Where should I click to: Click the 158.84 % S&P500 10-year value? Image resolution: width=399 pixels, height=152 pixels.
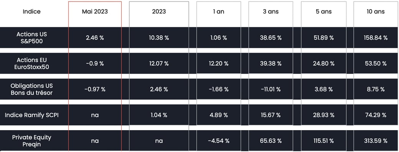(376, 38)
